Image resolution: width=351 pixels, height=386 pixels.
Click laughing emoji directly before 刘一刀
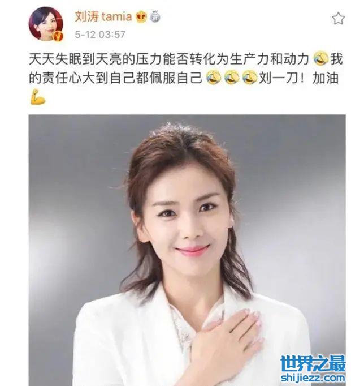(250, 78)
